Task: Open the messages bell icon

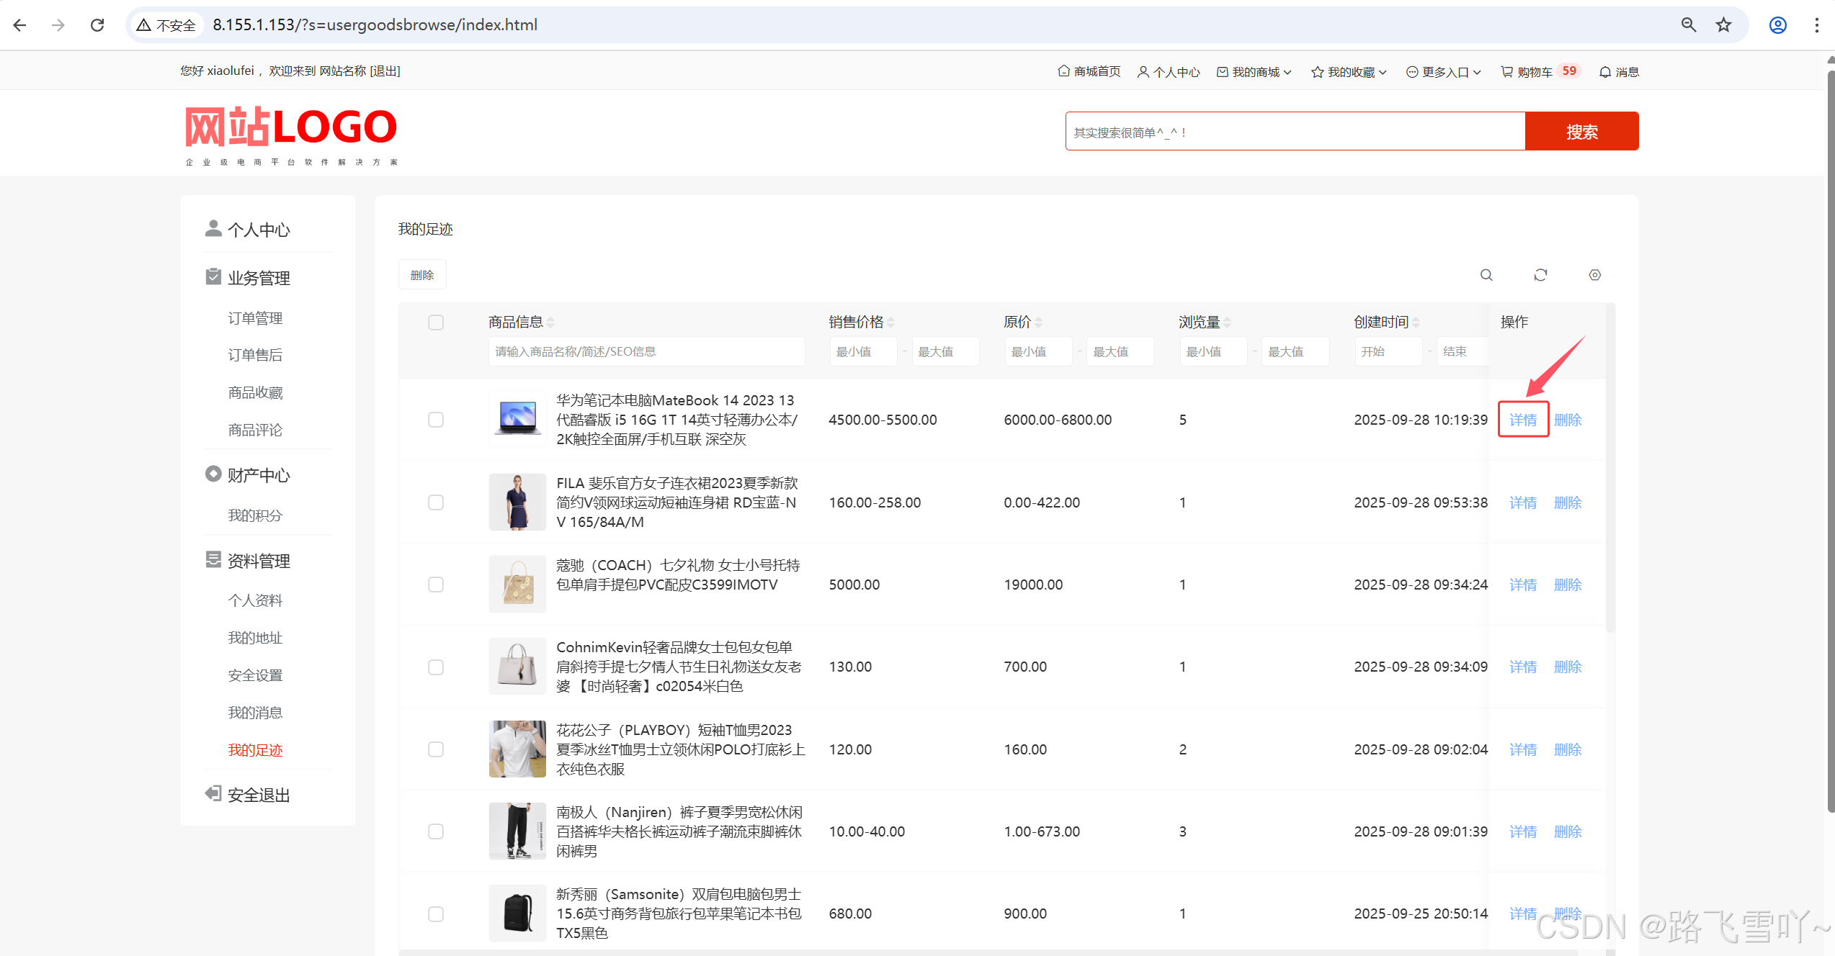Action: pyautogui.click(x=1605, y=71)
